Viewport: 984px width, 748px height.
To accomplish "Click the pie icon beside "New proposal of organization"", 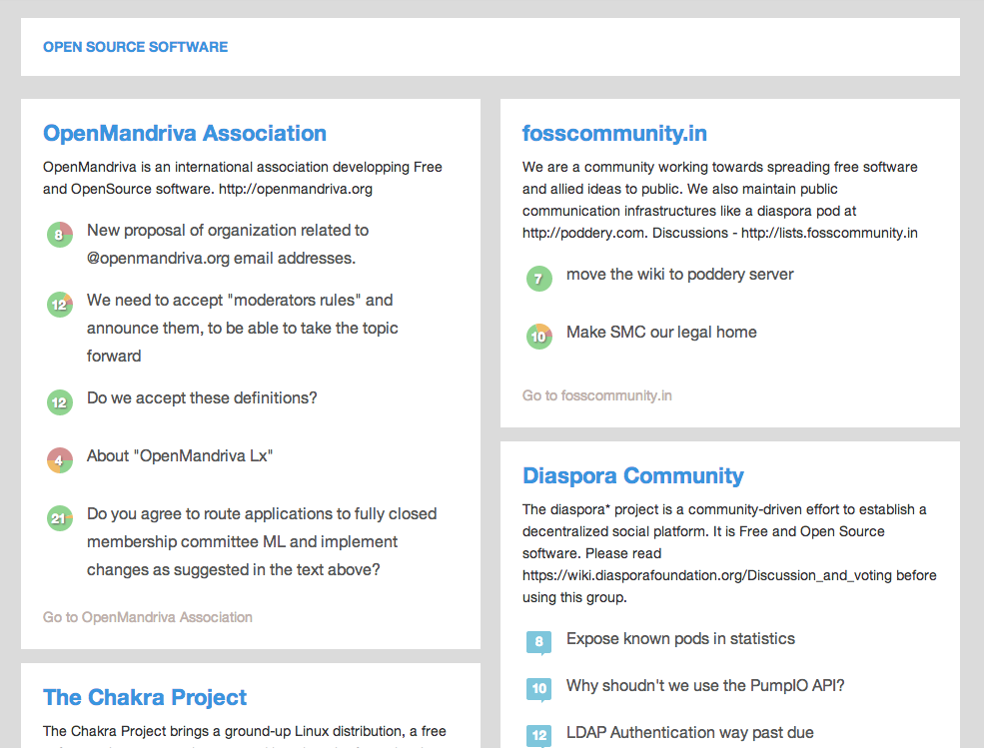I will coord(60,235).
